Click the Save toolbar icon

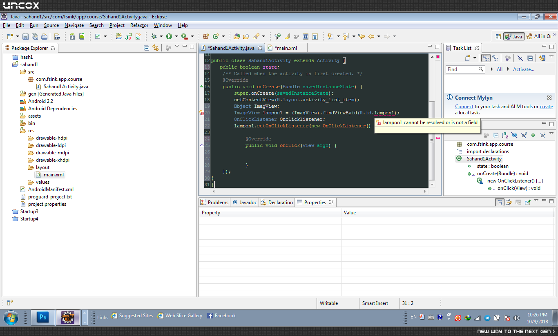pos(25,36)
